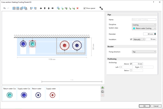Select the highlighted cyan pipe in drawing
Image resolution: width=163 pixels, height=109 pixels.
(33, 44)
